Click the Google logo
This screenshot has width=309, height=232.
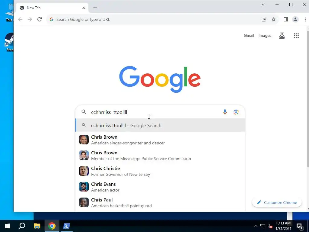pyautogui.click(x=160, y=79)
